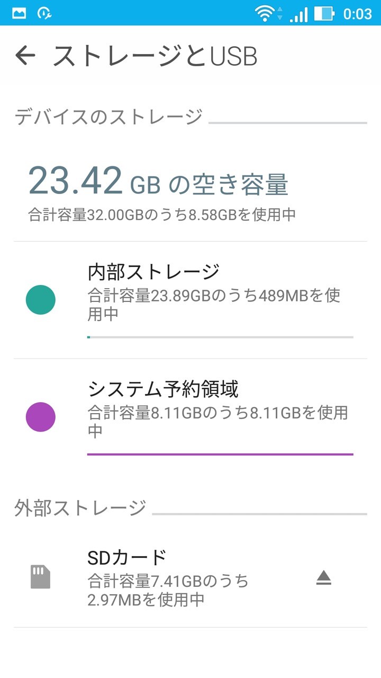The height and width of the screenshot is (678, 381).
Task: Tap the sync notification icon
Action: 44,13
